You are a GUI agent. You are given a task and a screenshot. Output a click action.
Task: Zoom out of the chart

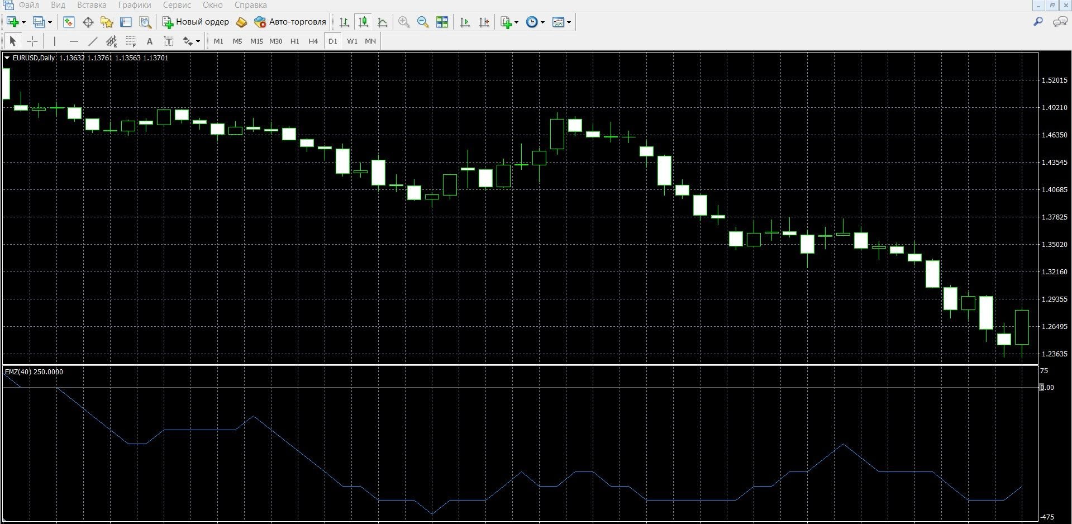tap(423, 22)
